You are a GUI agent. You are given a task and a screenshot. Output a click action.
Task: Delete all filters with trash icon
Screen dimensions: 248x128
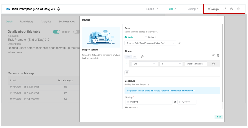[218, 55]
